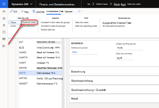Expand Berichtseinrichtung Gutschrift section
This screenshot has height=108, width=159.
(114, 90)
